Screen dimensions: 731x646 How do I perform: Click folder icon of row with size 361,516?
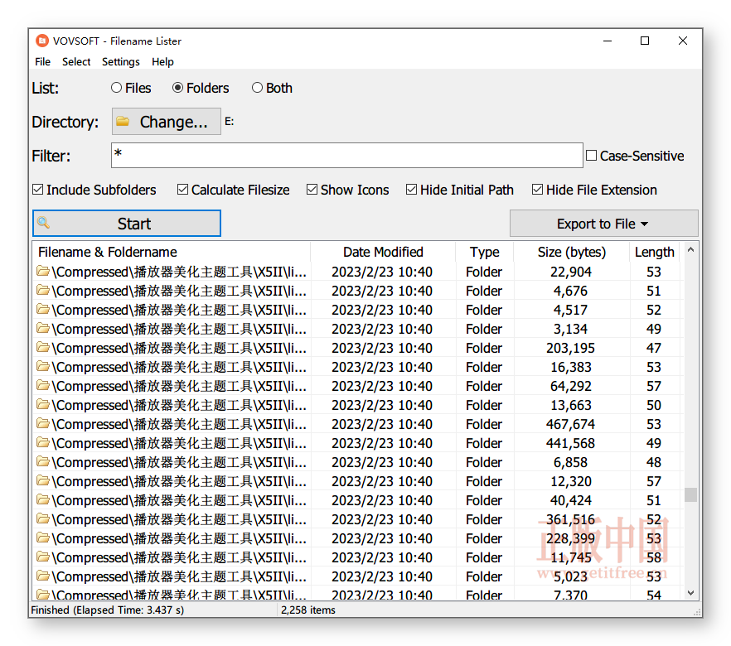point(43,518)
